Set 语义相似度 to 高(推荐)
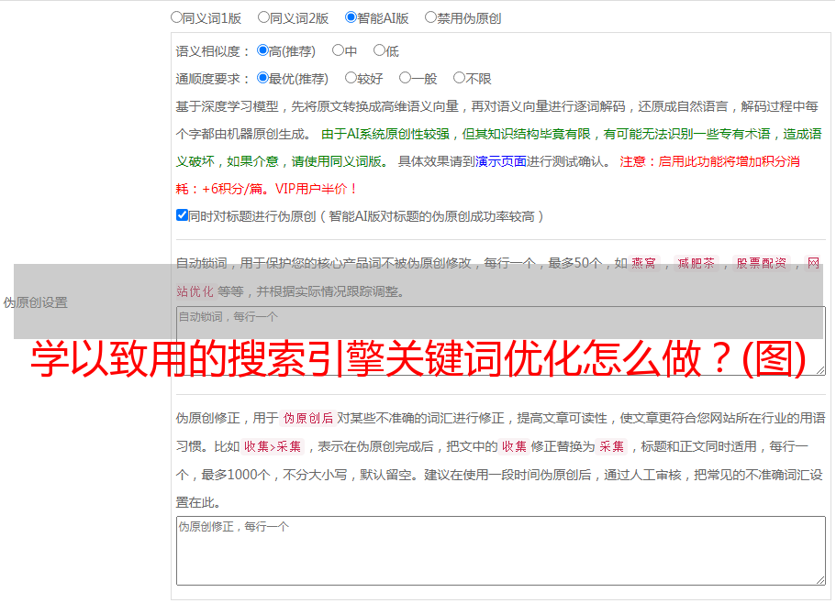 263,50
